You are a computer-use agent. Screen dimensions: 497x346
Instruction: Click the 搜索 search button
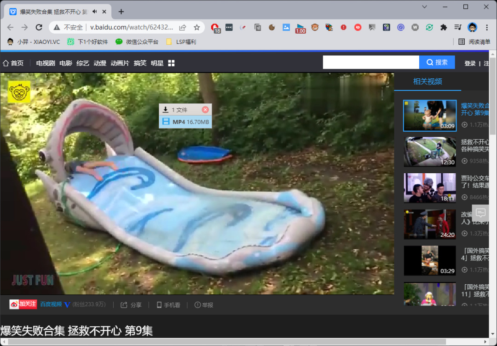click(x=437, y=62)
